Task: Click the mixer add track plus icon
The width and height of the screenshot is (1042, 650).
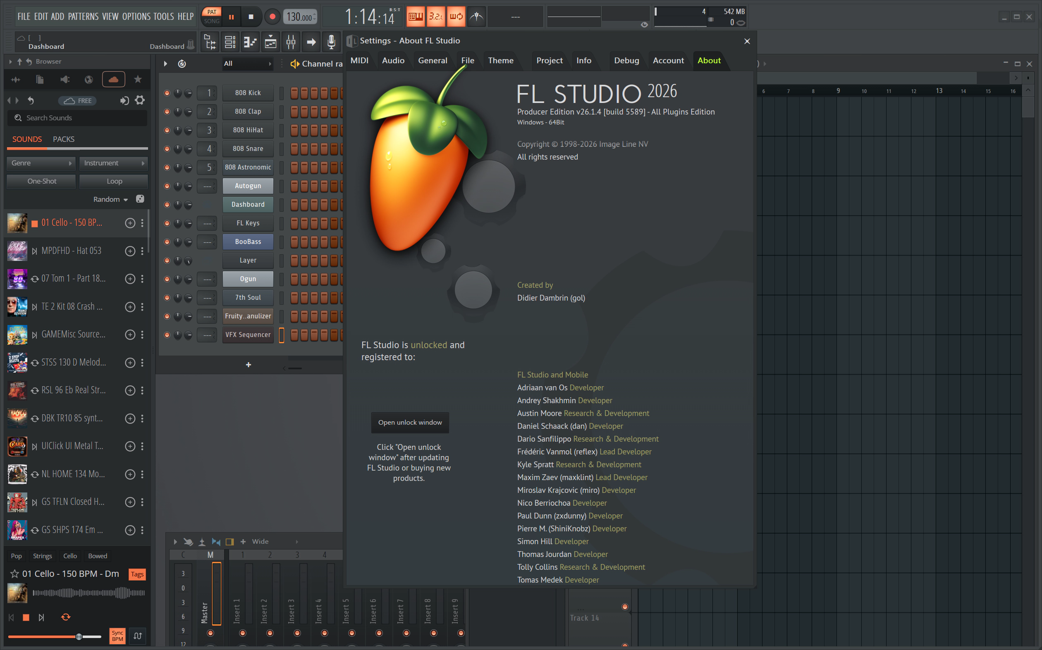Action: (x=243, y=542)
